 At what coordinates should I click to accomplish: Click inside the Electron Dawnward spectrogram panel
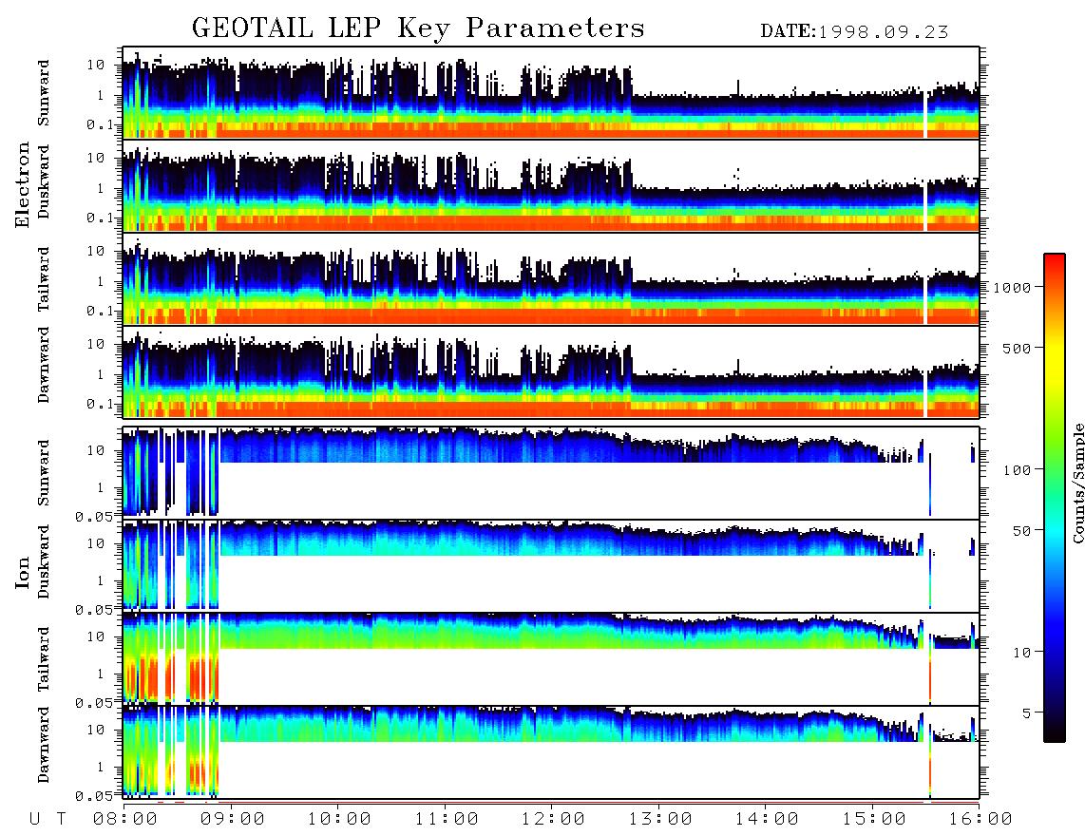coord(551,371)
